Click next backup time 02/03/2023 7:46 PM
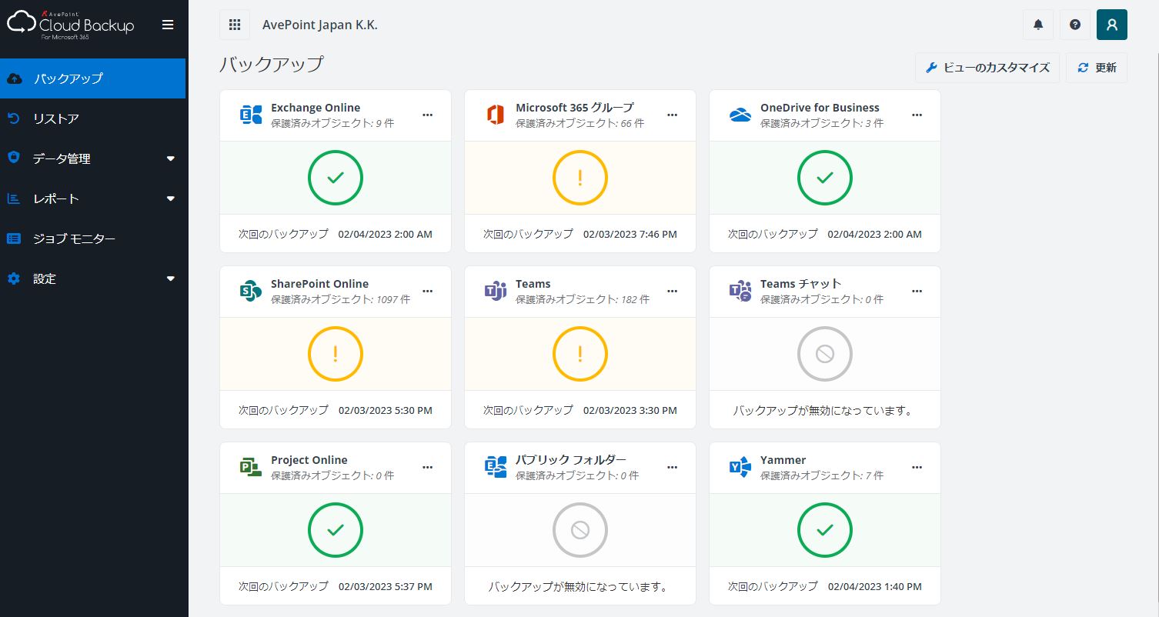Viewport: 1159px width, 617px height. pyautogui.click(x=630, y=234)
